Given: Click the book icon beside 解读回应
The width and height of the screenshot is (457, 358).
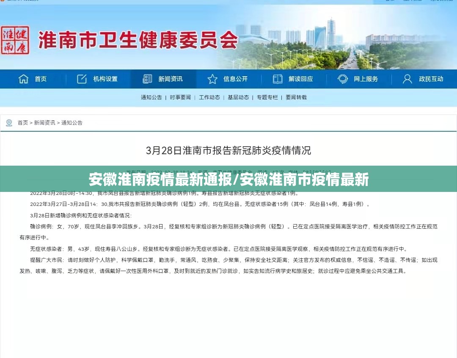Looking at the screenshot, I should pos(278,79).
